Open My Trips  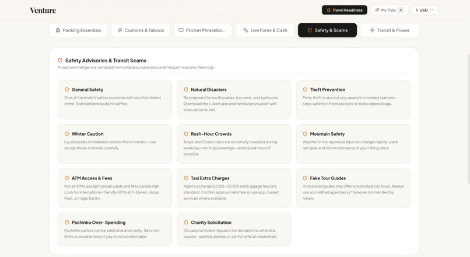click(x=390, y=10)
